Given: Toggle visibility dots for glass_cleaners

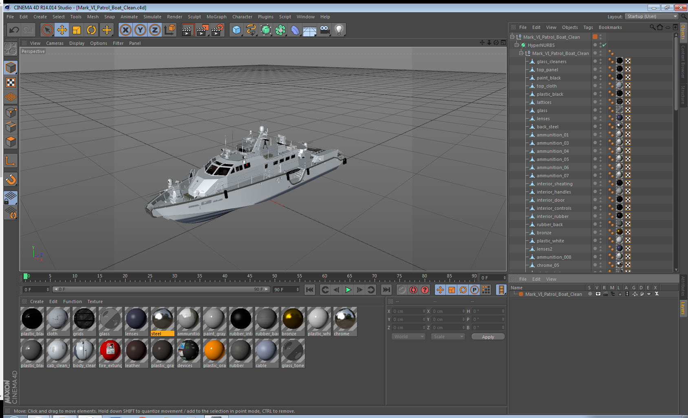Looking at the screenshot, I should click(x=600, y=61).
